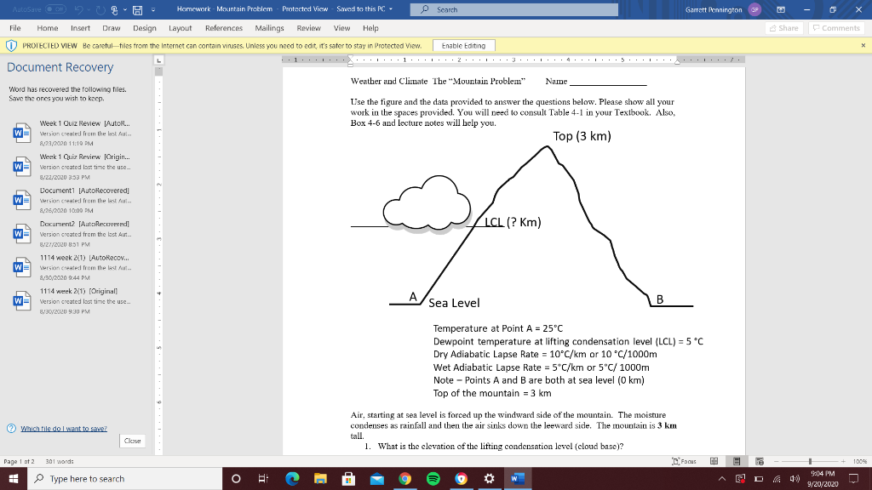Switch to Read Mode view icon
The width and height of the screenshot is (872, 490).
click(x=714, y=461)
